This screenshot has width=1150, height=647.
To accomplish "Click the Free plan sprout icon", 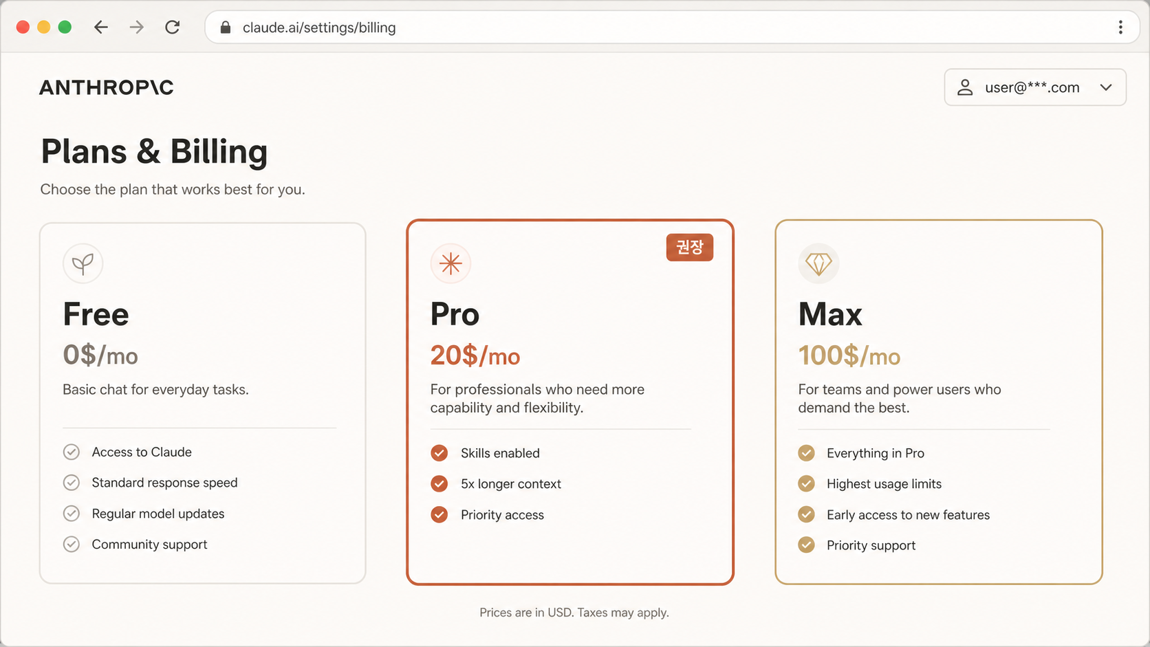I will pyautogui.click(x=83, y=263).
